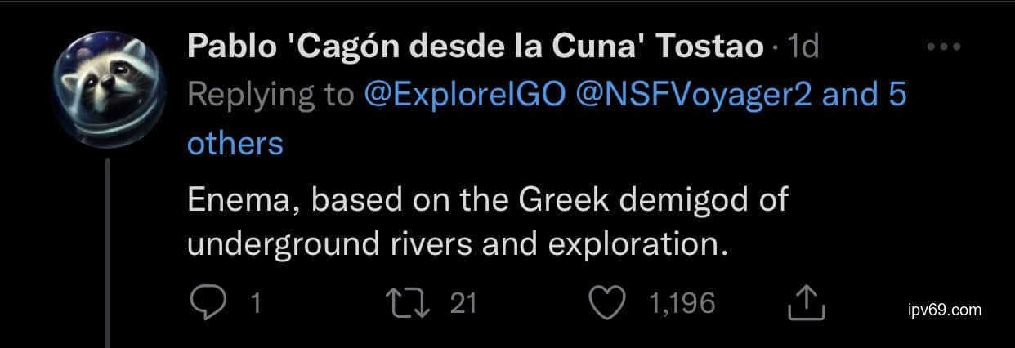Open the share upload-arrow icon
1015x348 pixels.
(x=807, y=303)
